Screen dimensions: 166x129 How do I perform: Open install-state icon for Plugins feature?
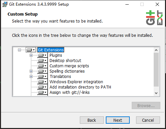click(x=42, y=55)
